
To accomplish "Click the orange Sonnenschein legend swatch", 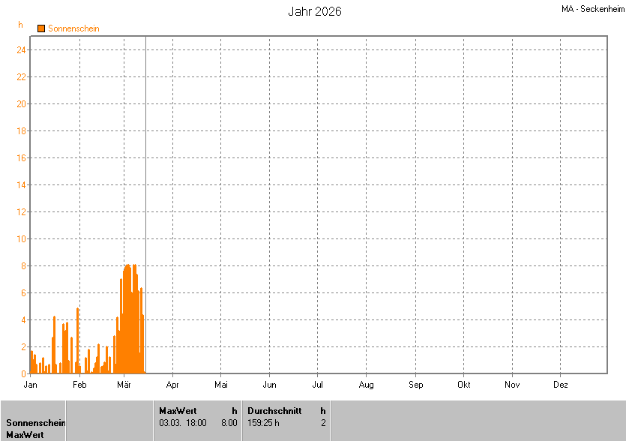I will point(41,28).
